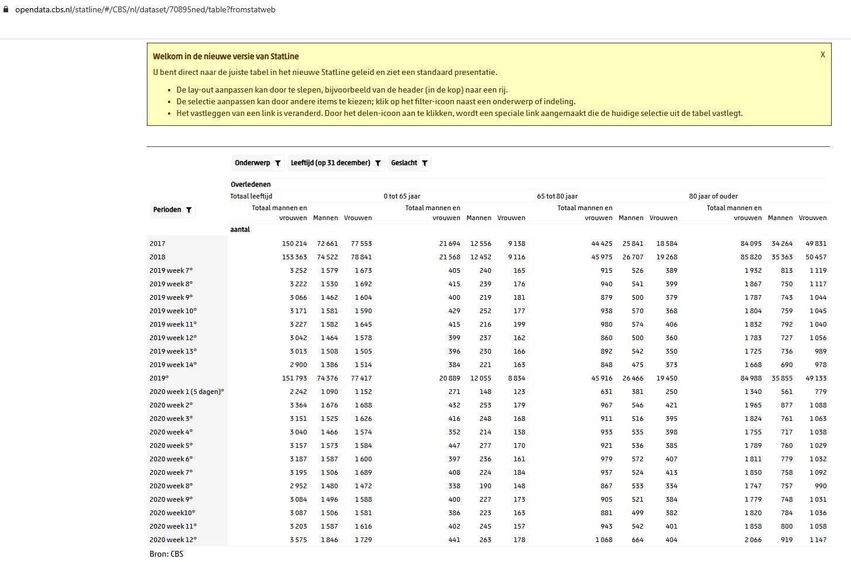Click cell value 151 793 in 2019* row
Screen dimensions: 851x562
[x=294, y=378]
